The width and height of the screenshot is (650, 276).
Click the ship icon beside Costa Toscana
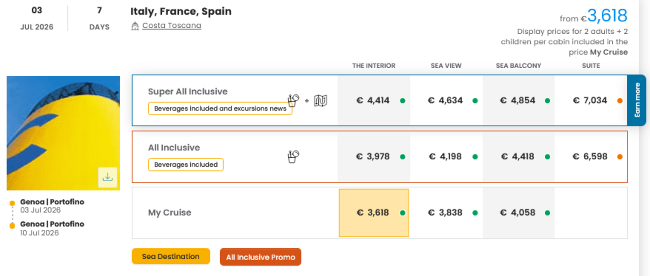click(135, 26)
